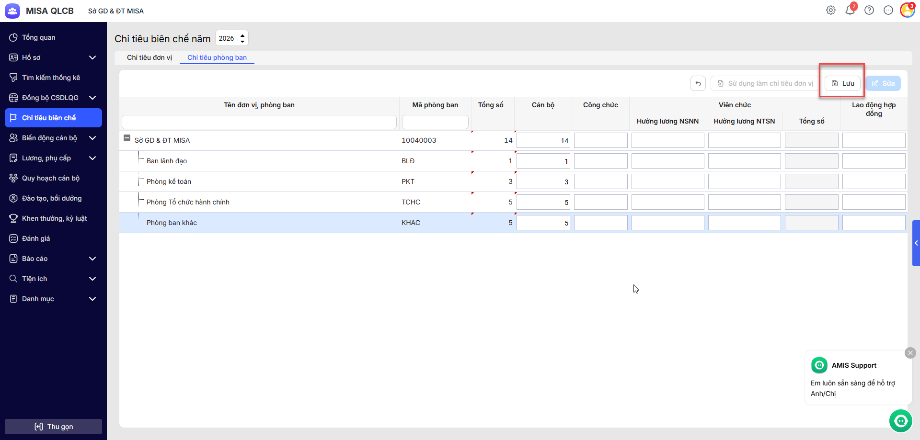This screenshot has width=920, height=440.
Task: Expand the Hồ sơ sidebar menu
Action: (x=92, y=57)
